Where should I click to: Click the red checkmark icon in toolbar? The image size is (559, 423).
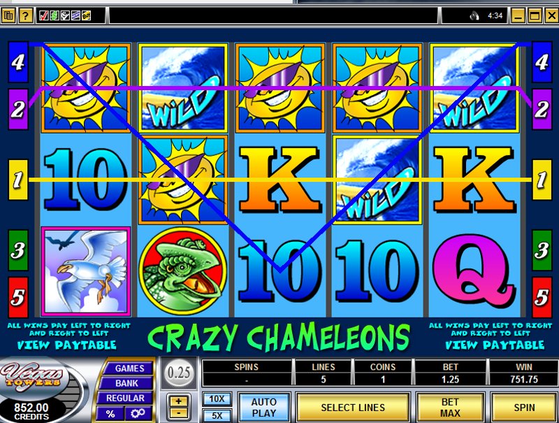(x=44, y=15)
